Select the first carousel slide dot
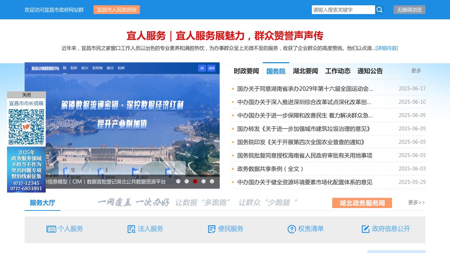Image resolution: width=450 pixels, height=253 pixels. [178, 181]
